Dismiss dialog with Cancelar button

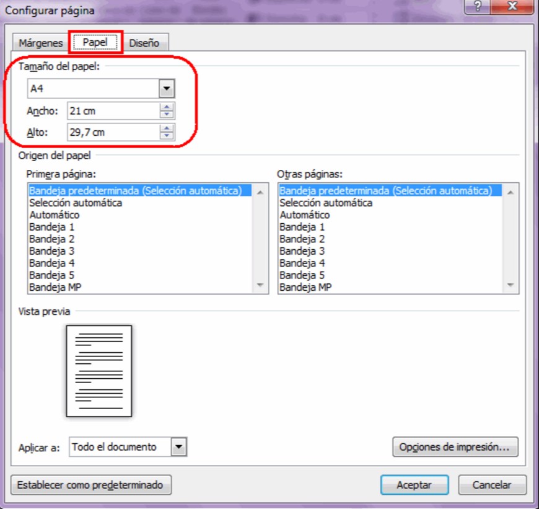point(492,485)
